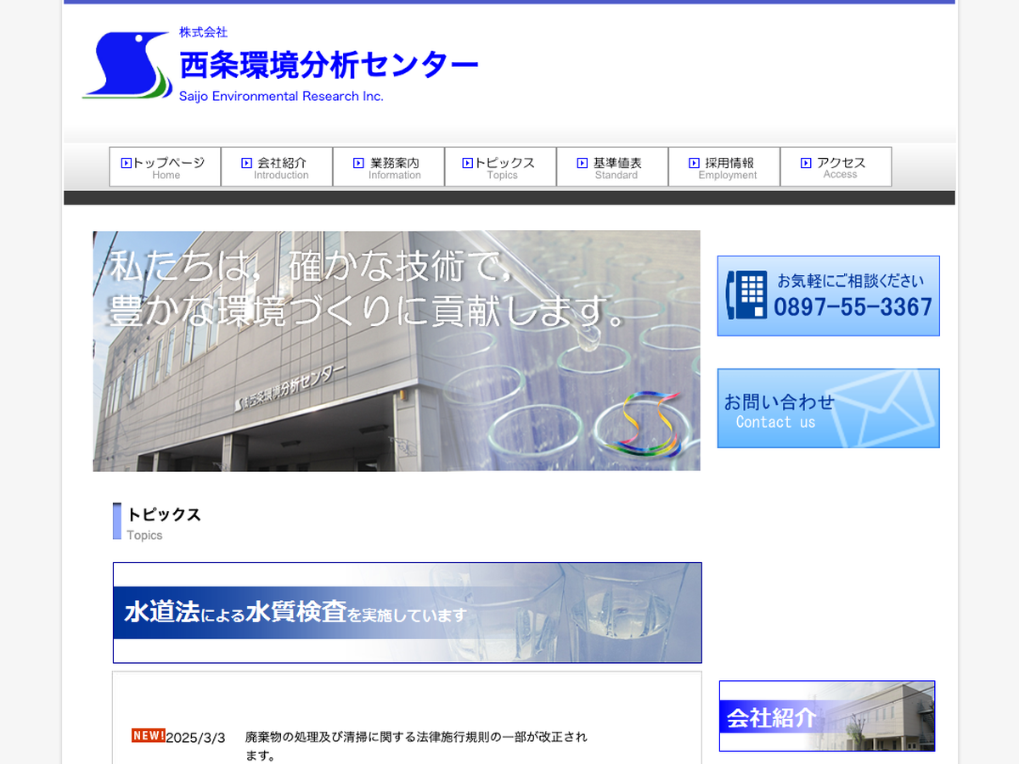Open the トップページ Home menu item
The image size is (1019, 764).
point(166,167)
